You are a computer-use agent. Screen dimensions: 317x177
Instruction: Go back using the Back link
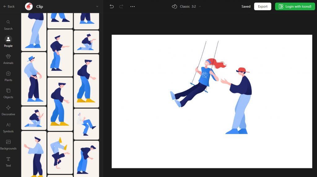pos(9,6)
